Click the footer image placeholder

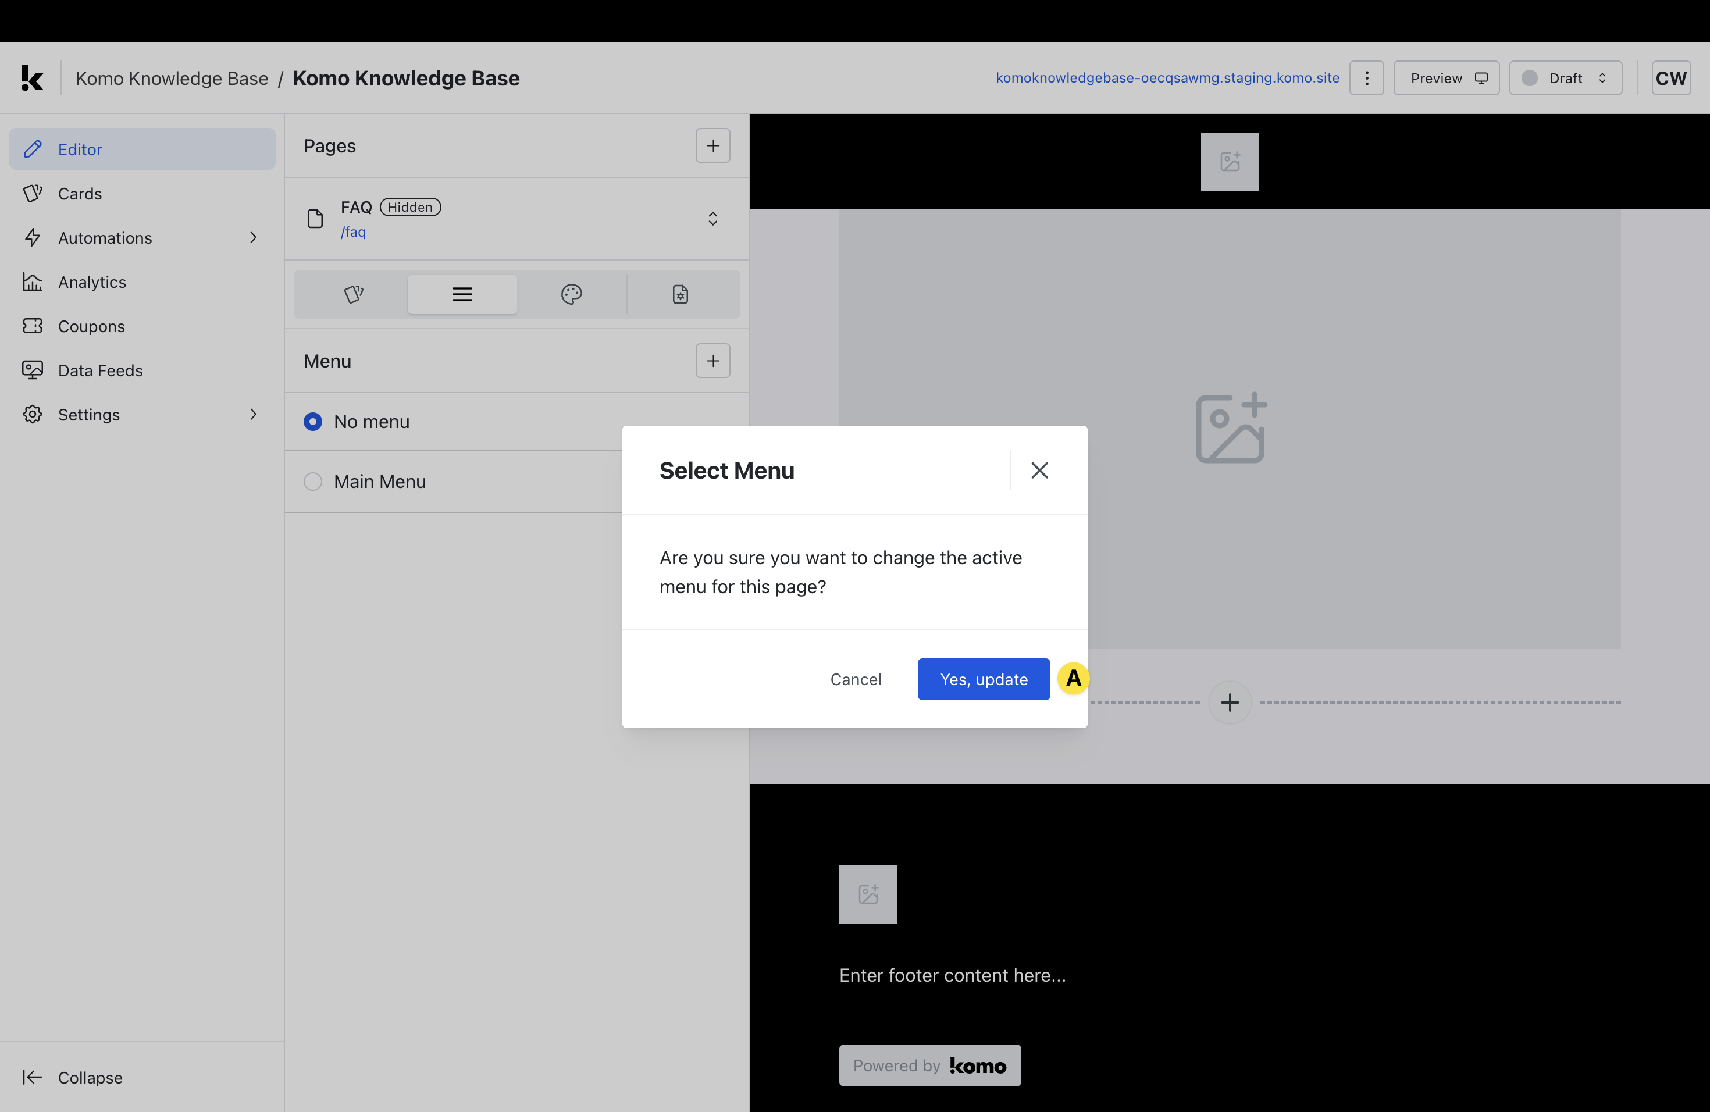coord(868,894)
